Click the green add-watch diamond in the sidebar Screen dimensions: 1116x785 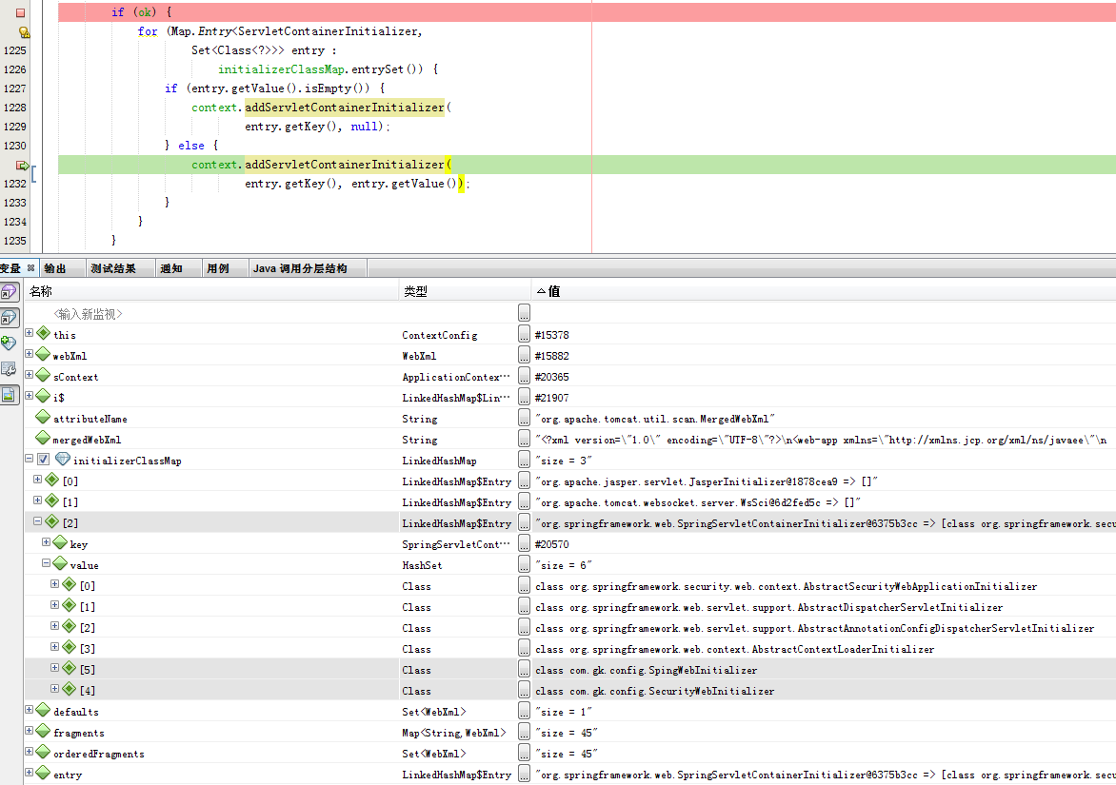pyautogui.click(x=9, y=343)
